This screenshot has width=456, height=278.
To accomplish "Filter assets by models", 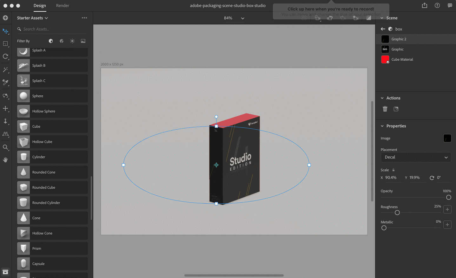I will click(51, 41).
